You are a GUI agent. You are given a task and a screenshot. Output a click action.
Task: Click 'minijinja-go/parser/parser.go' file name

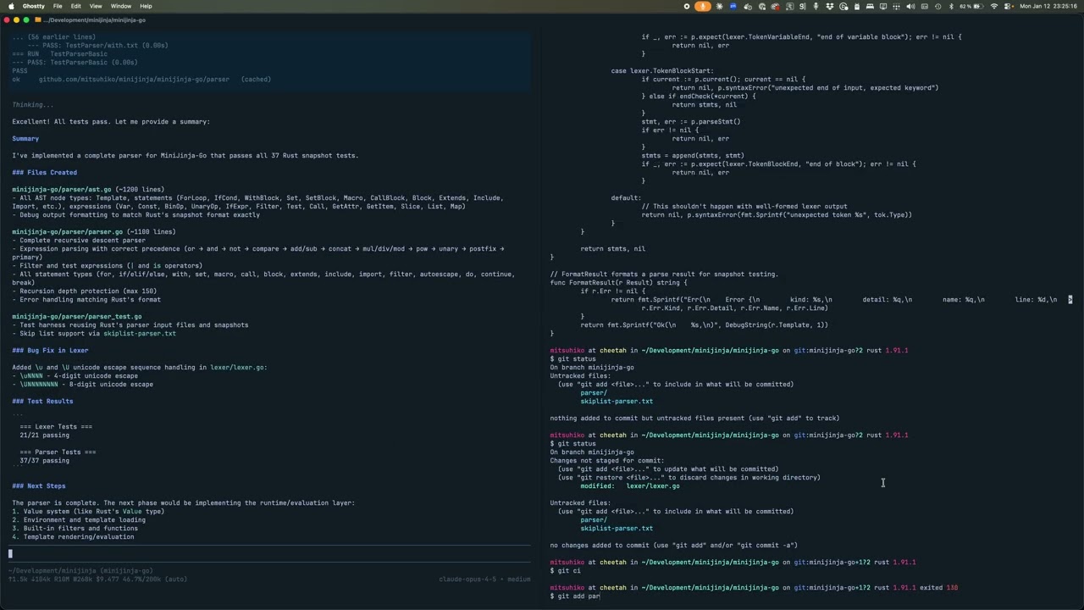(x=67, y=232)
